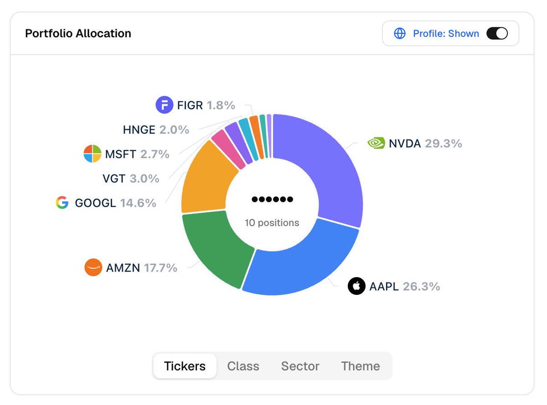Click the FIGR purple logo icon

pyautogui.click(x=164, y=105)
